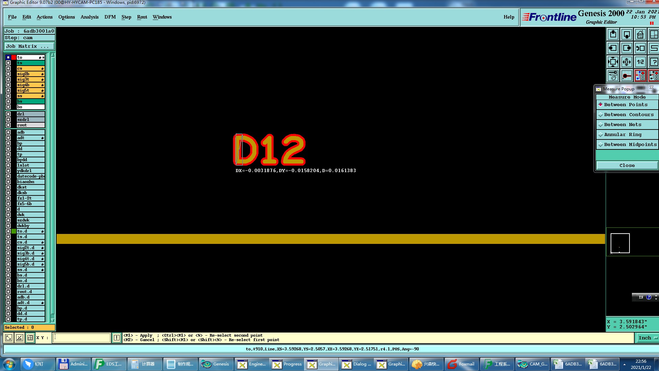The height and width of the screenshot is (371, 659).
Task: Toggle checkbox for the sig2b layer
Action: coord(8,74)
